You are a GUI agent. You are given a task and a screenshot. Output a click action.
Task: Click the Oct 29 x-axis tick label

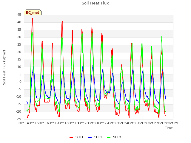pyautogui.click(x=173, y=123)
